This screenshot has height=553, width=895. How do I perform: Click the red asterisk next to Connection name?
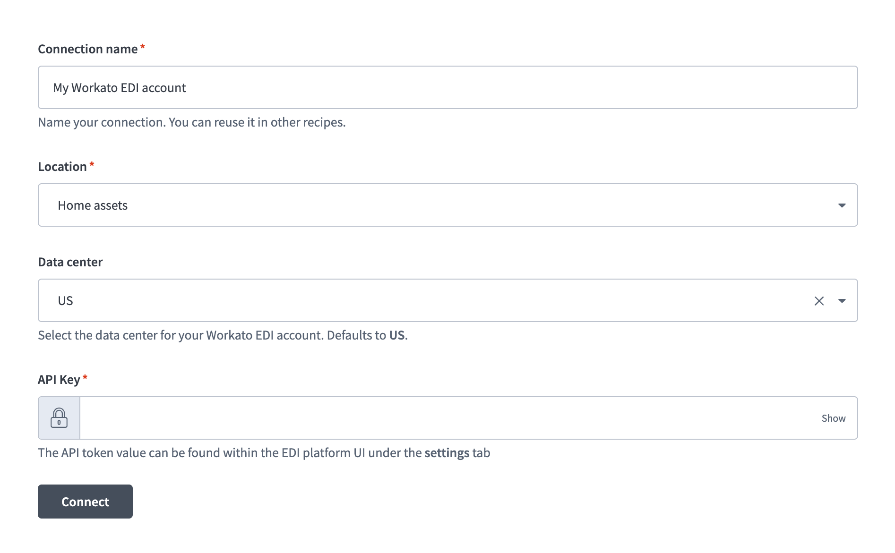(143, 48)
